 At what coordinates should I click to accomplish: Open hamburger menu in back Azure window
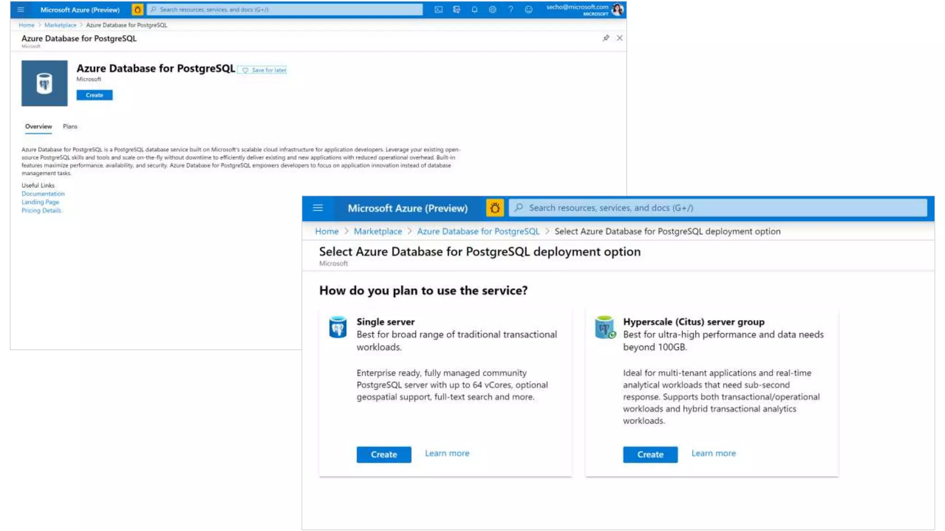pyautogui.click(x=21, y=9)
